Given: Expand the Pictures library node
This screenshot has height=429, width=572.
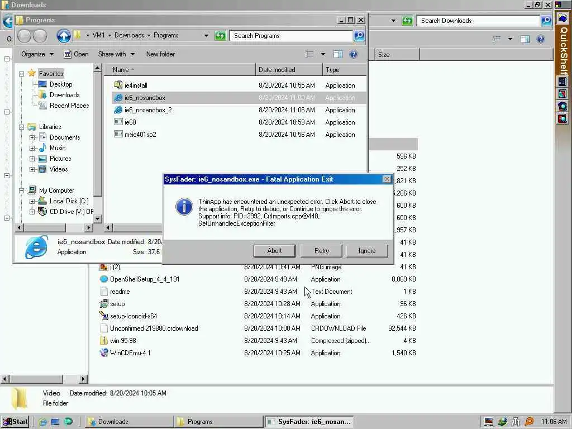Looking at the screenshot, I should (x=32, y=159).
